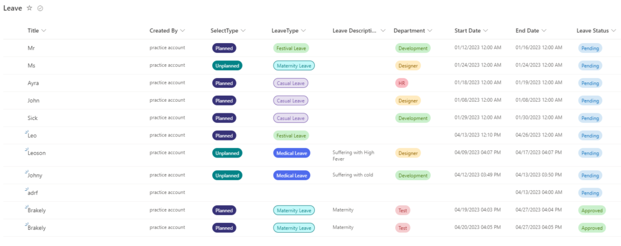
Task: Click the new-item indicator icon beside Leoson
Action: (26, 150)
